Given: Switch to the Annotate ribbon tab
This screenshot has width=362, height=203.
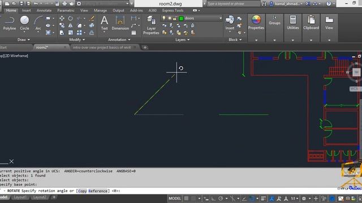Looking at the screenshot, I should click(44, 10).
